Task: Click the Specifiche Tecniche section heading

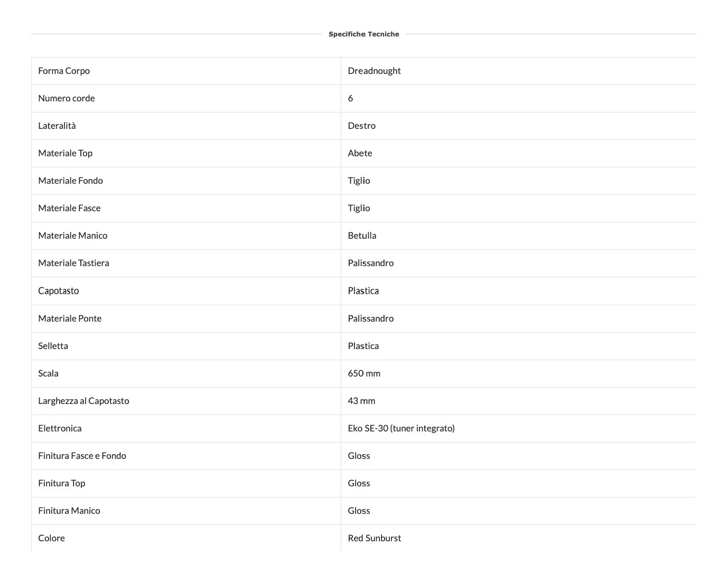Action: point(363,34)
